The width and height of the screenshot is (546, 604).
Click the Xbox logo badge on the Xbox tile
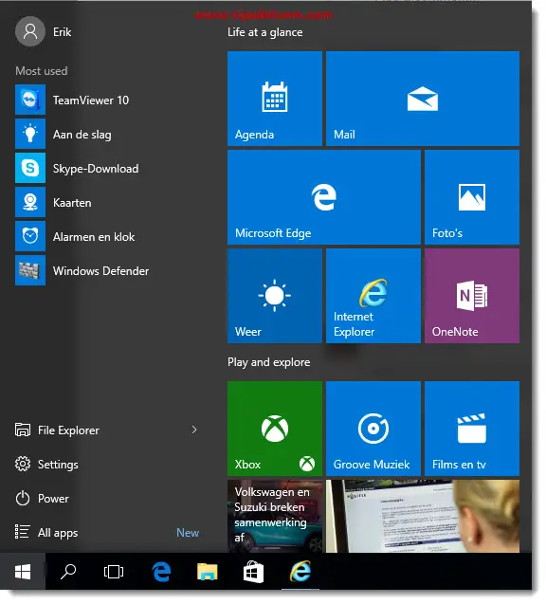[x=307, y=464]
